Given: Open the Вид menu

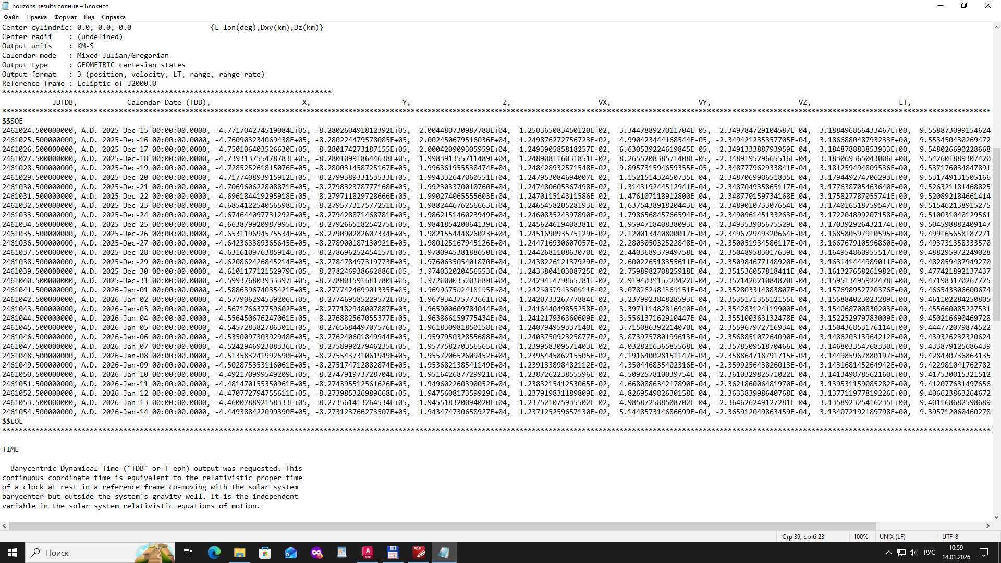Looking at the screenshot, I should (89, 17).
